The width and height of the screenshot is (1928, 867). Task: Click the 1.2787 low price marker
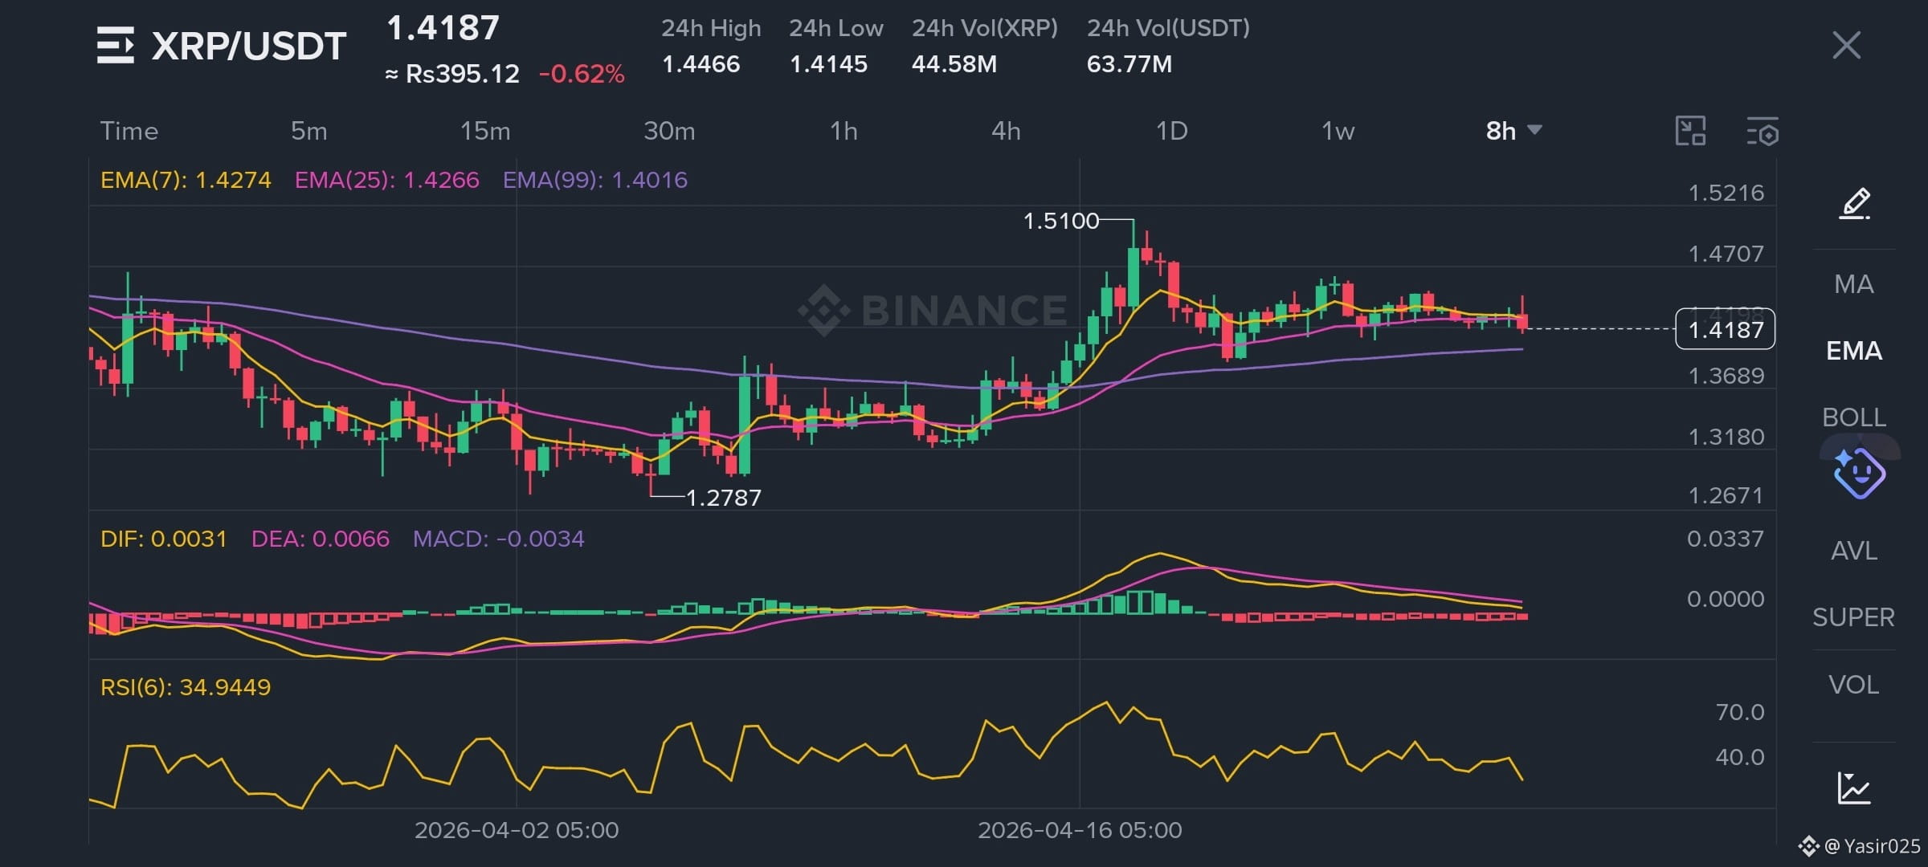[723, 498]
